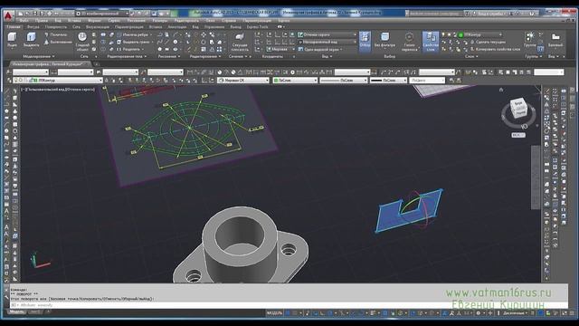Open the Несохраненный вид view dropdown
Image resolution: width=579 pixels, height=326 pixels.
pos(327,42)
